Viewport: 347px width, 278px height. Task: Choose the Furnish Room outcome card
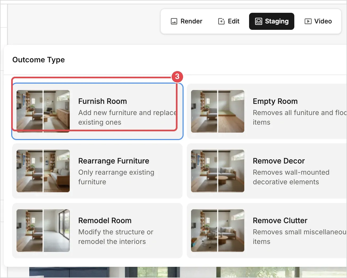97,111
